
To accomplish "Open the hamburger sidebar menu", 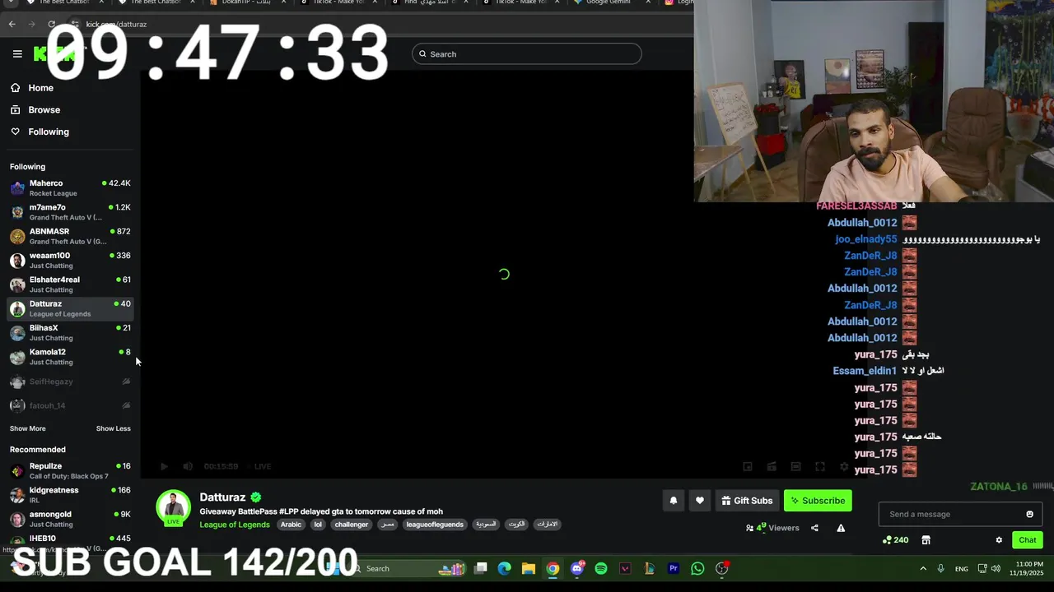I will click(x=17, y=54).
